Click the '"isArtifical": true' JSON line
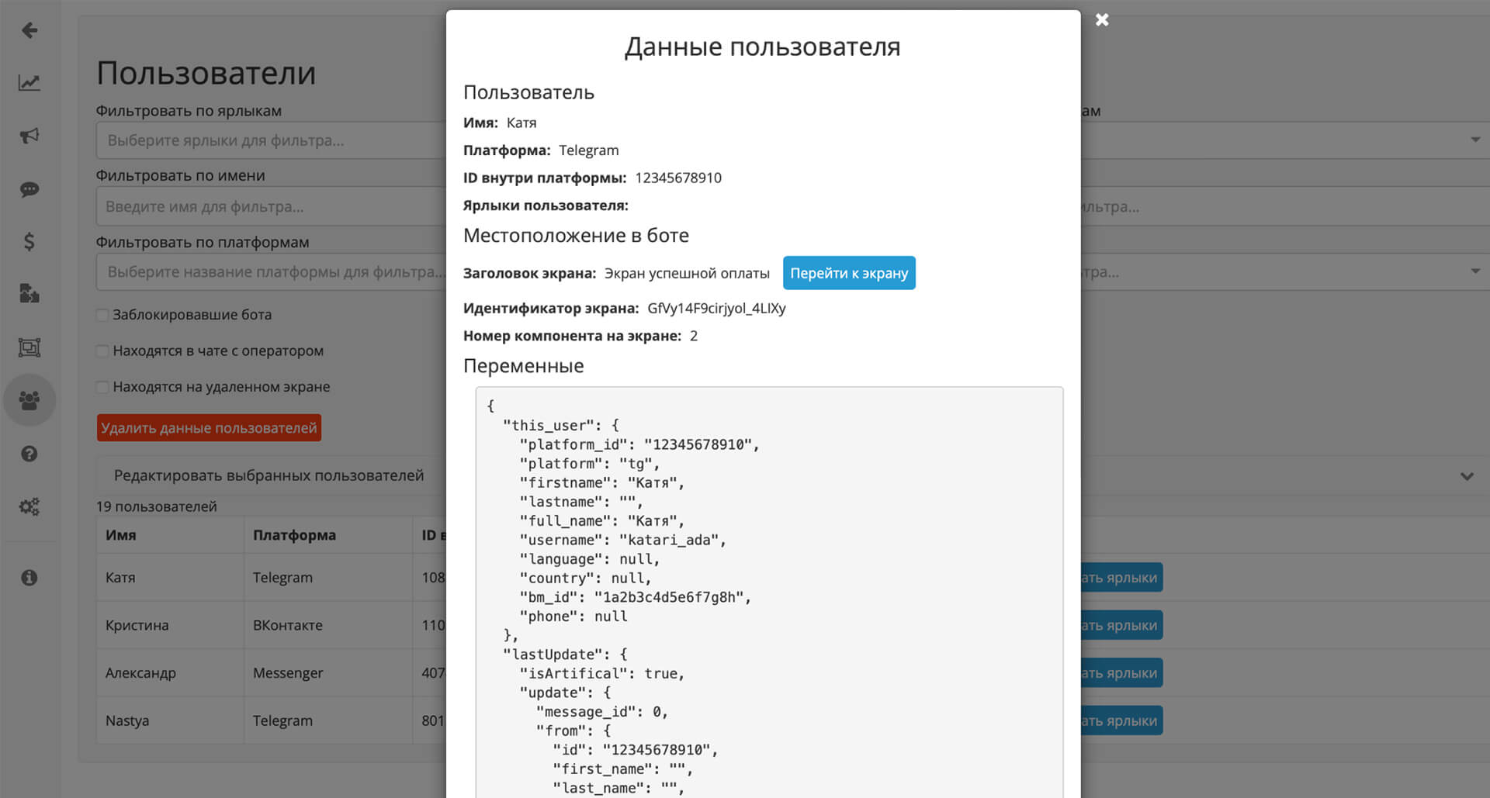This screenshot has height=798, width=1490. (x=601, y=673)
